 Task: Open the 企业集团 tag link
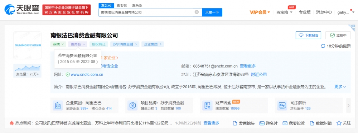tap(153, 44)
